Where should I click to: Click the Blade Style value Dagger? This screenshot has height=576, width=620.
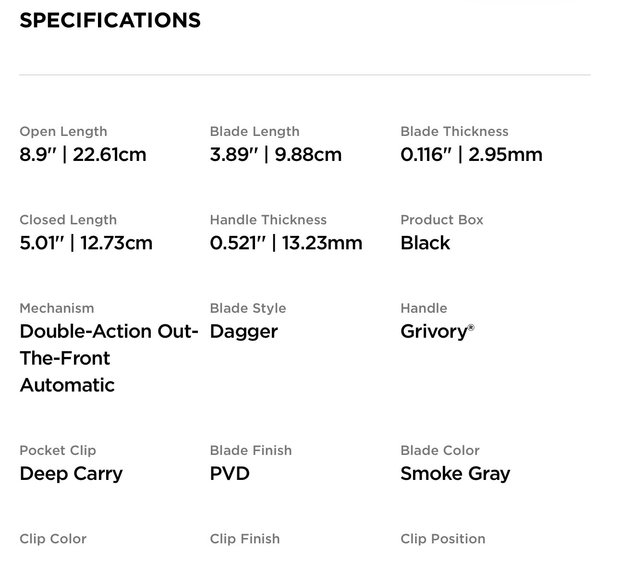point(243,331)
